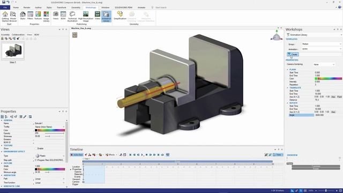Open the Getting Started ribbon icon
The image size is (343, 193).
5,17
